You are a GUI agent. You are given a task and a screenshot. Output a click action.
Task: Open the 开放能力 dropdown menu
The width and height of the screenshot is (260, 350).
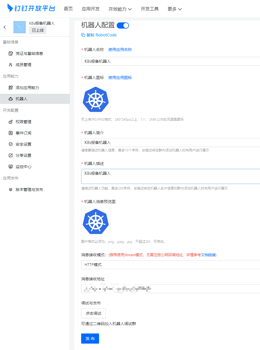120,9
